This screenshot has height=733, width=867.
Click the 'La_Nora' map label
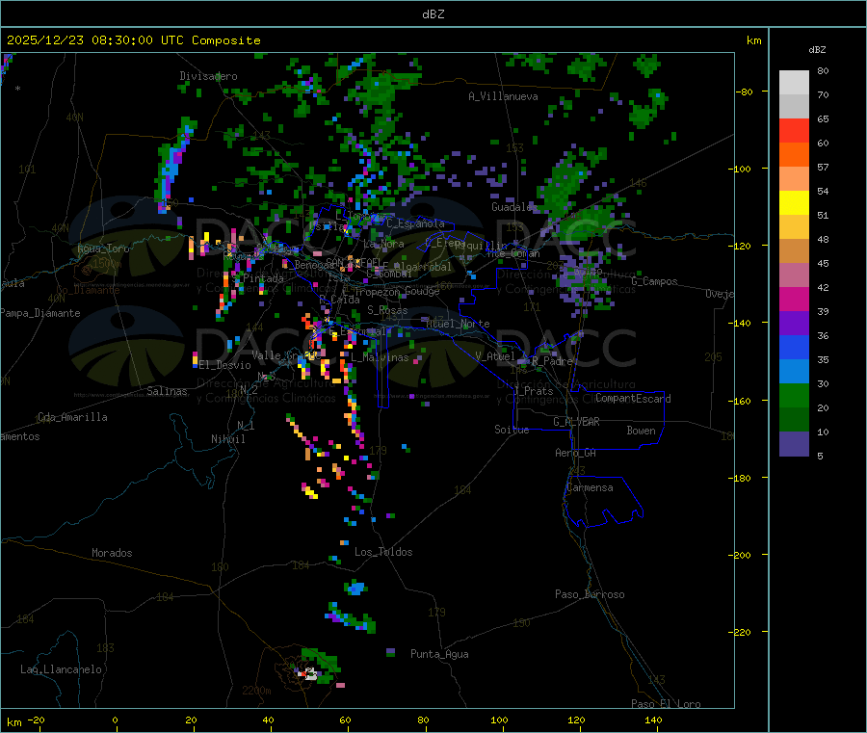tap(383, 244)
